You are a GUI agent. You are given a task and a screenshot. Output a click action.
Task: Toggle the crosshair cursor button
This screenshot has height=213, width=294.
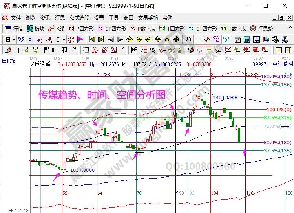[x=198, y=40]
